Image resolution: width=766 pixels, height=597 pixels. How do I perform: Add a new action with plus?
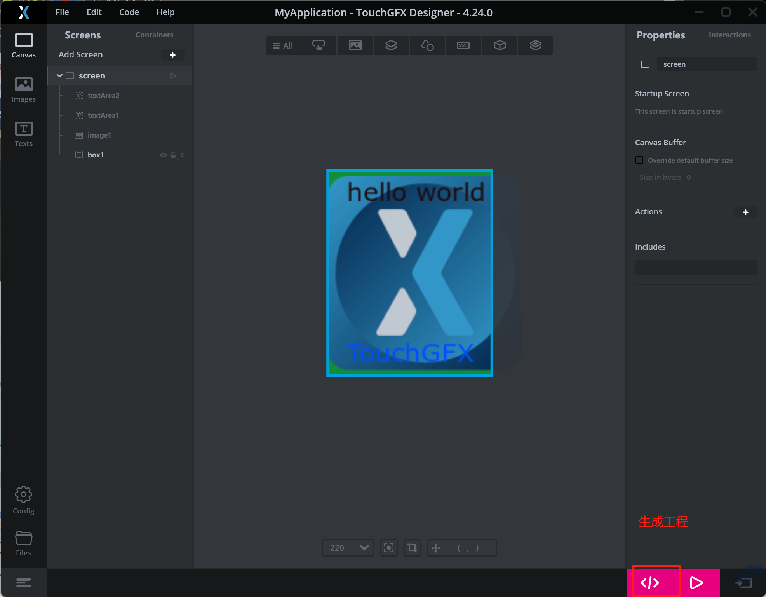pyautogui.click(x=745, y=212)
